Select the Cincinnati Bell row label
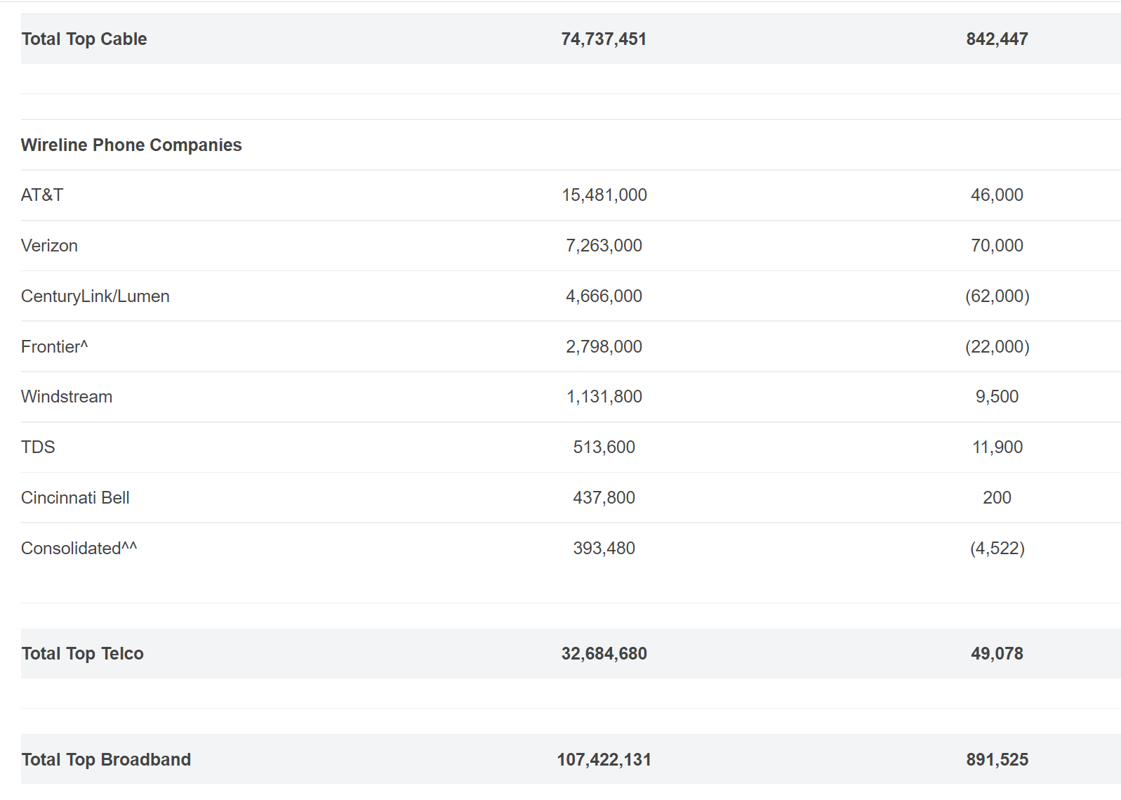Screen dimensions: 1121x800 click(x=75, y=498)
